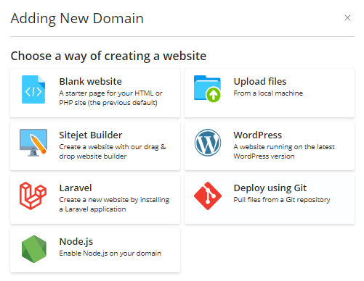Screen dimensions: 364x281
Task: Pick the Sitejet Builder title
Action: click(x=91, y=135)
